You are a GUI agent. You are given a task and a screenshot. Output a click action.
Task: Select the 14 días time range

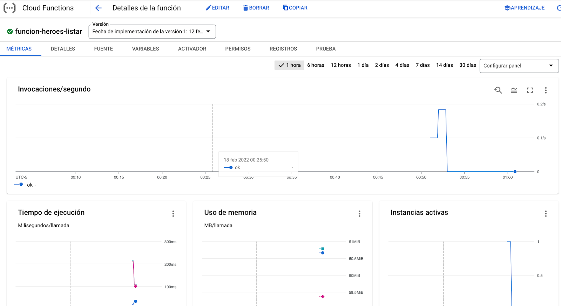(444, 65)
